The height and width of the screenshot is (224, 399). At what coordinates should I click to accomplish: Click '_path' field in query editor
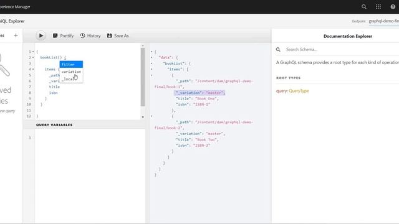54,75
